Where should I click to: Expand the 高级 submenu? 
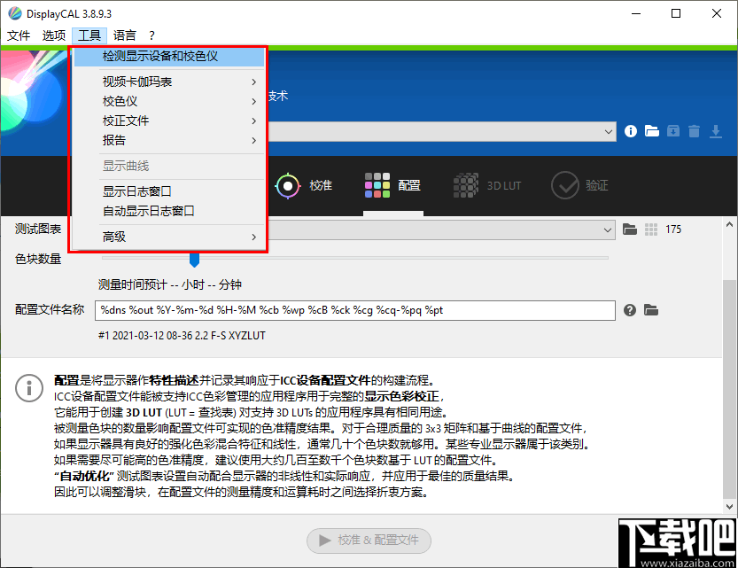pos(114,237)
